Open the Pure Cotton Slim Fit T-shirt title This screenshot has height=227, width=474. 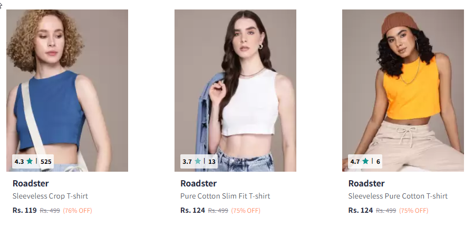225,196
